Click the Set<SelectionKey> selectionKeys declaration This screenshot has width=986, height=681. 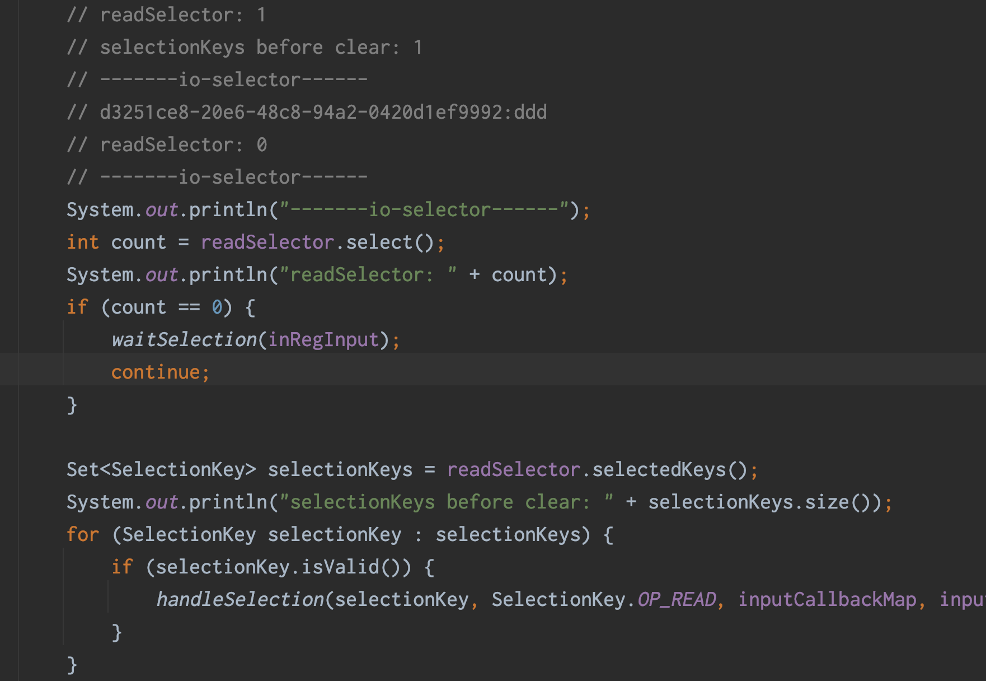tap(412, 470)
